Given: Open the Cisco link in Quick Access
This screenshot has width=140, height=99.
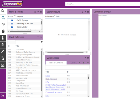Looking at the screenshot, I should coord(48,76).
